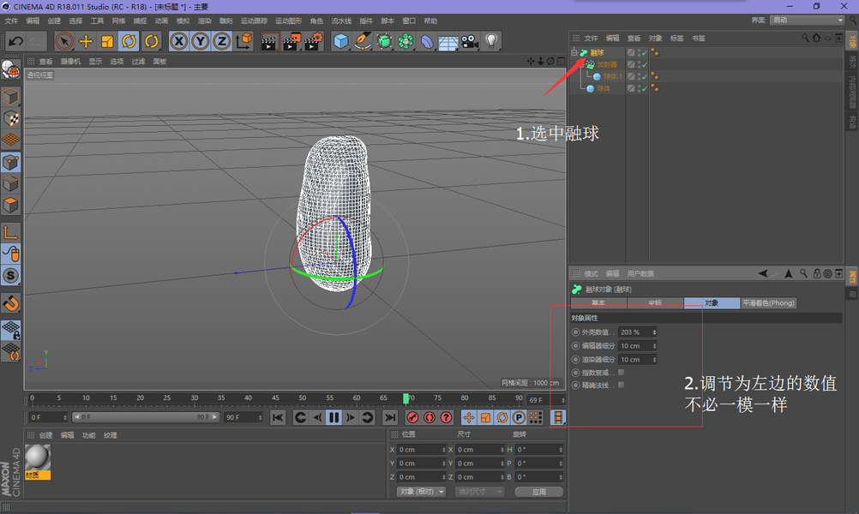Image resolution: width=859 pixels, height=514 pixels.
Task: Open the 运动图形 menu
Action: point(288,21)
